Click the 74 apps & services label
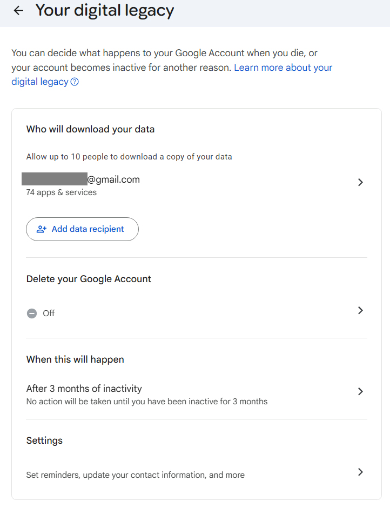Image resolution: width=390 pixels, height=507 pixels. click(61, 192)
